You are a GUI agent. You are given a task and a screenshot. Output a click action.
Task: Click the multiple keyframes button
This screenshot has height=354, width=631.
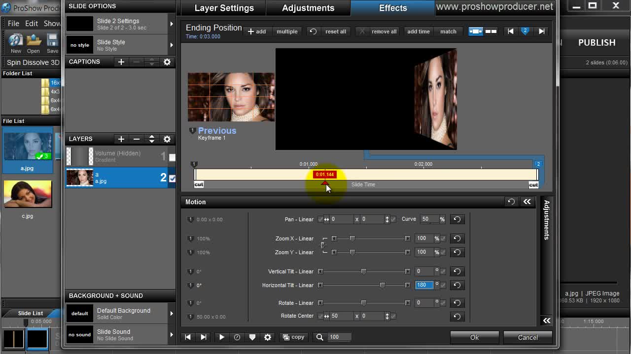[287, 31]
